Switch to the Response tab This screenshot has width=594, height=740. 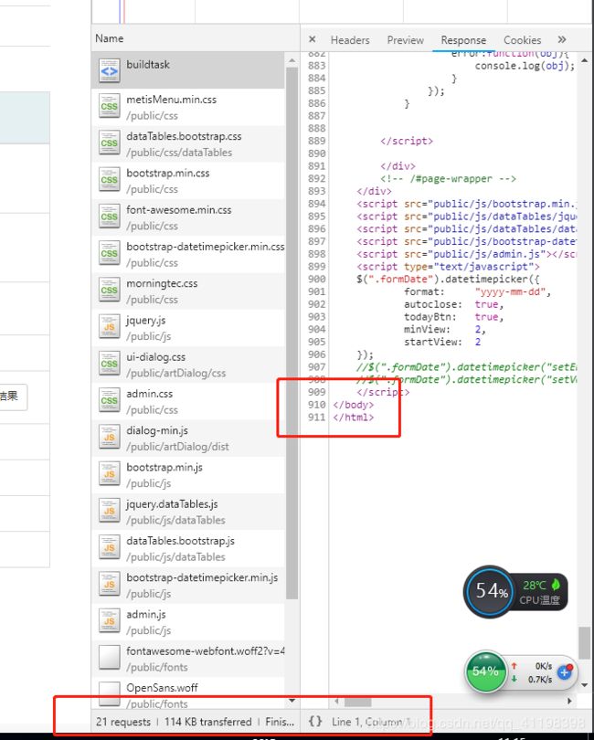click(x=463, y=40)
